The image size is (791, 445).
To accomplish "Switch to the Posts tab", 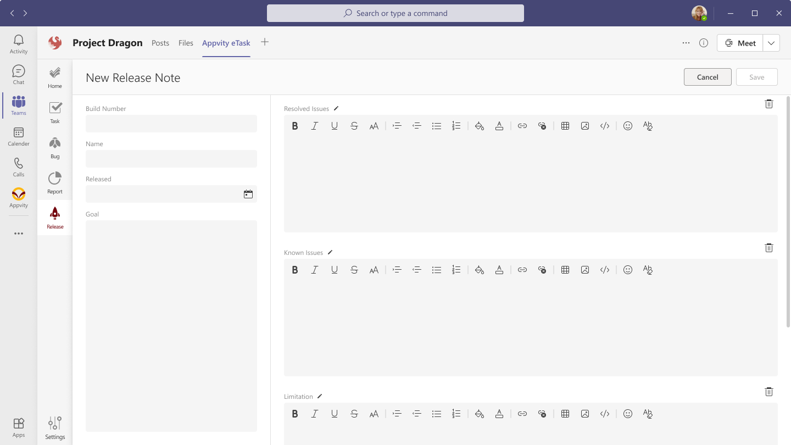I will coord(160,42).
